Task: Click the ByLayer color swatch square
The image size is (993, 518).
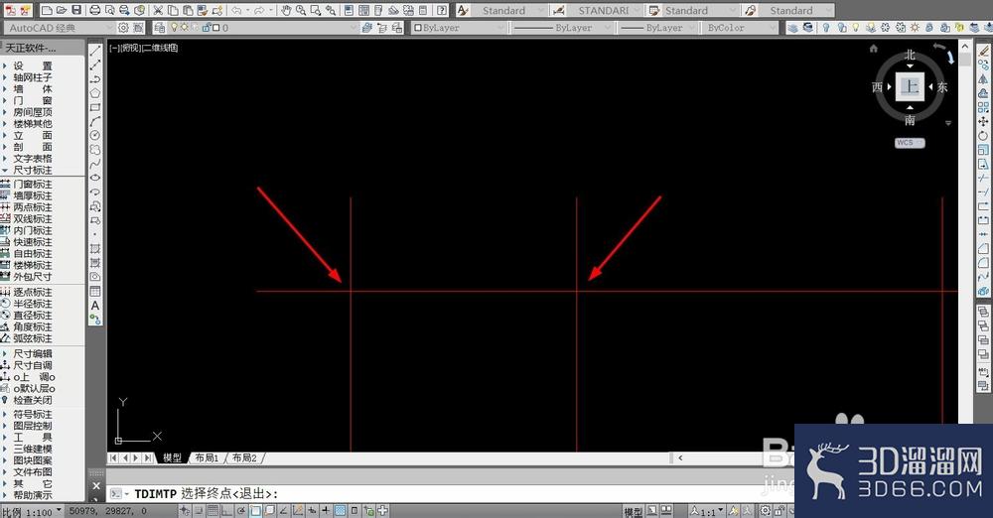Action: (418, 28)
